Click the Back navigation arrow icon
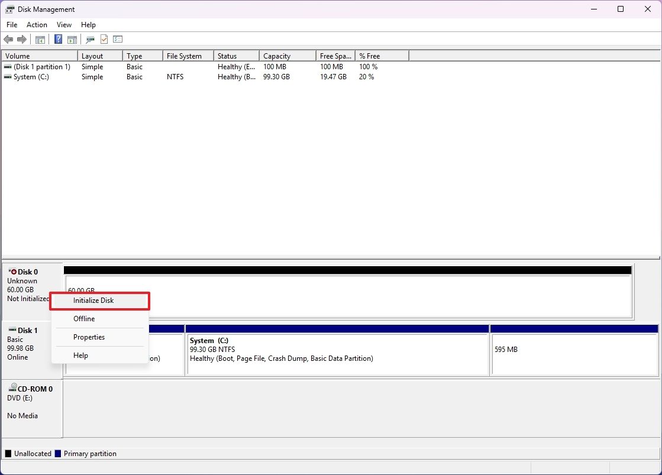The height and width of the screenshot is (475, 662). tap(8, 39)
